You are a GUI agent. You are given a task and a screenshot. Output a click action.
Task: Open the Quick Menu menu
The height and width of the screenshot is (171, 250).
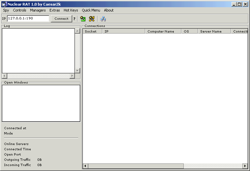coord(91,10)
